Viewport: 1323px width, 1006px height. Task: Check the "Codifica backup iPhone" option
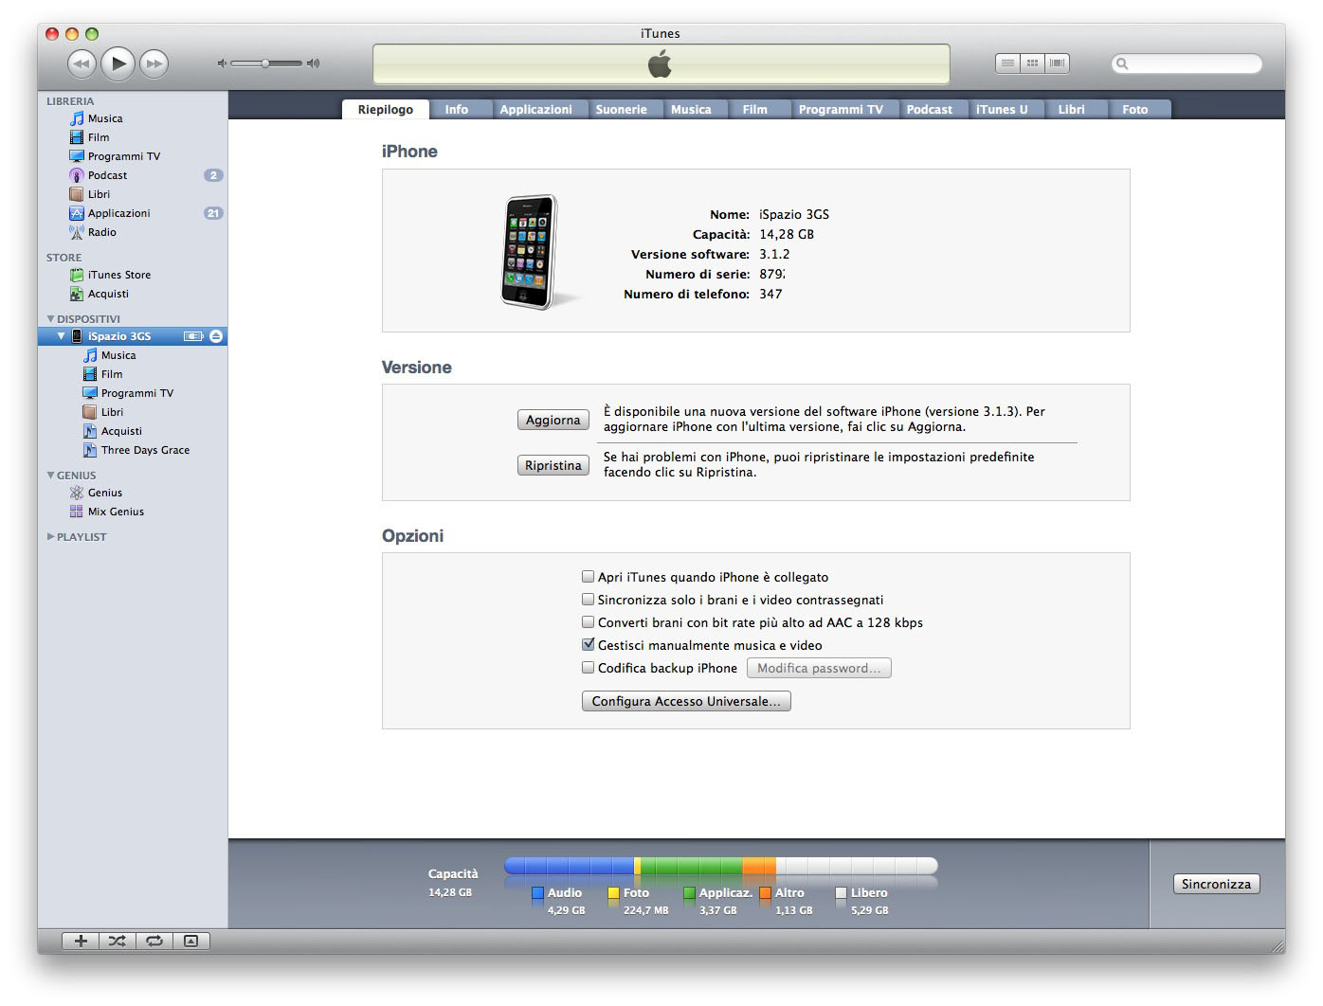click(x=588, y=668)
